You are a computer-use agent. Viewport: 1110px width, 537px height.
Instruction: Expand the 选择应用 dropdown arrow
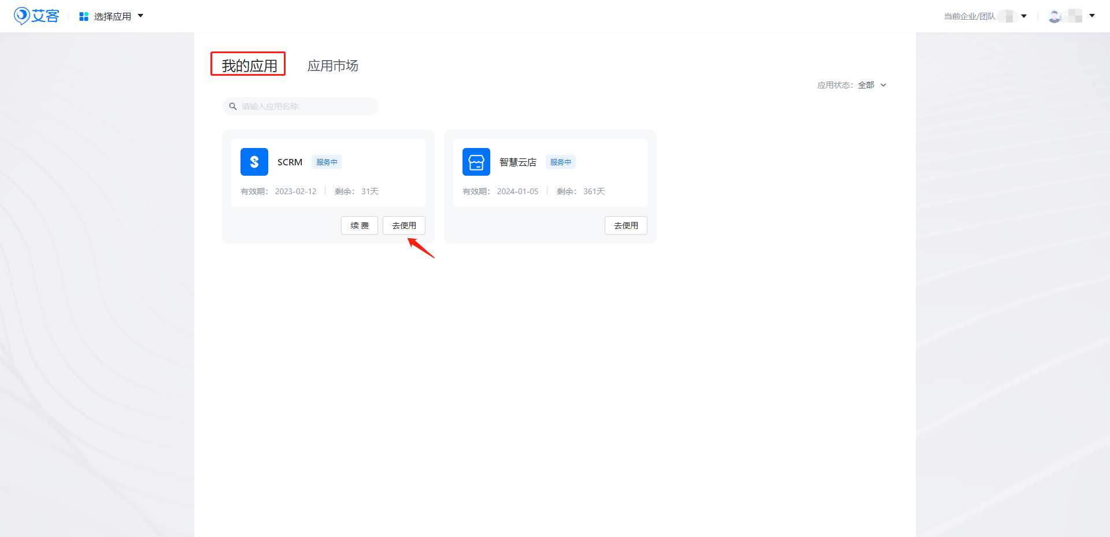(140, 16)
